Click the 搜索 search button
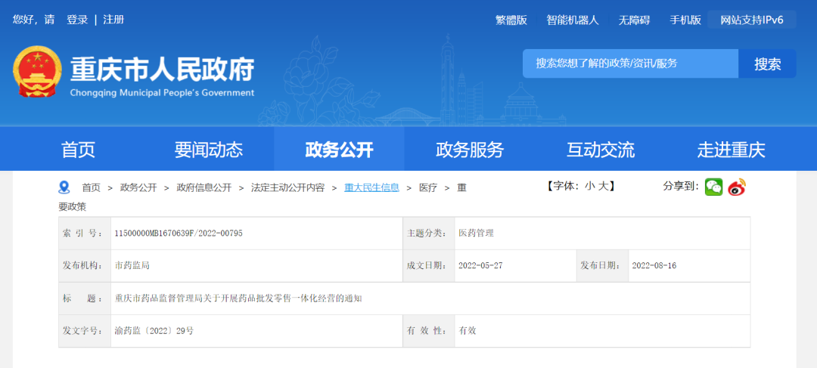817x368 pixels. (x=768, y=63)
